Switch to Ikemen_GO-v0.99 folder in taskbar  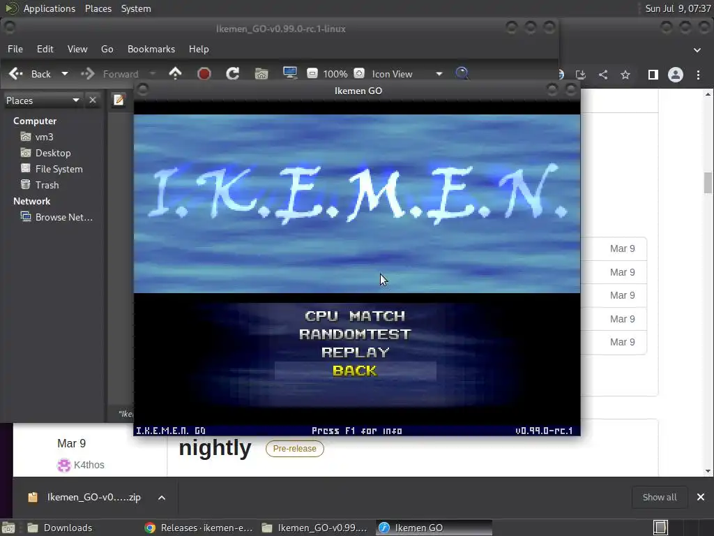tap(315, 528)
